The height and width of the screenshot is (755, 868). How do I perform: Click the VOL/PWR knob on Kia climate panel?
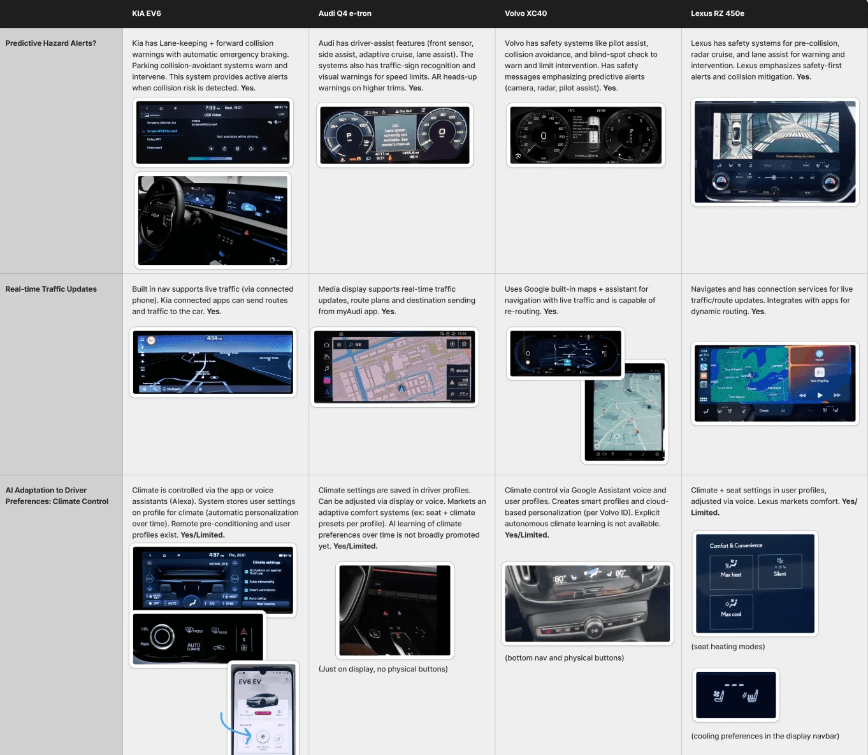point(162,636)
